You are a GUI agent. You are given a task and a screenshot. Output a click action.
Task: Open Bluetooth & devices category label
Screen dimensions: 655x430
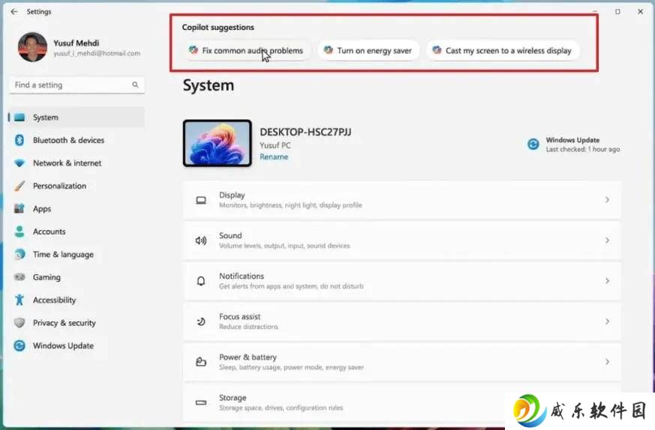coord(68,140)
